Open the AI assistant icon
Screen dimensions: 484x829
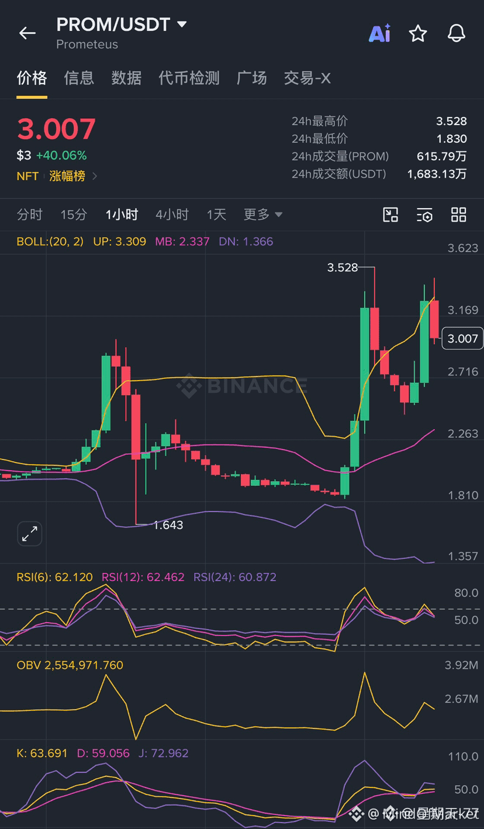coord(379,33)
